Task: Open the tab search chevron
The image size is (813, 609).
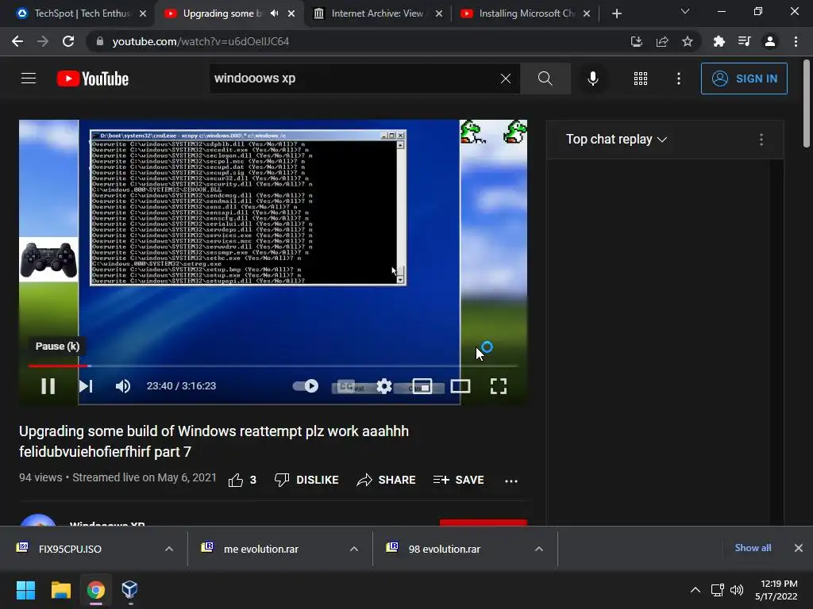Action: (685, 11)
